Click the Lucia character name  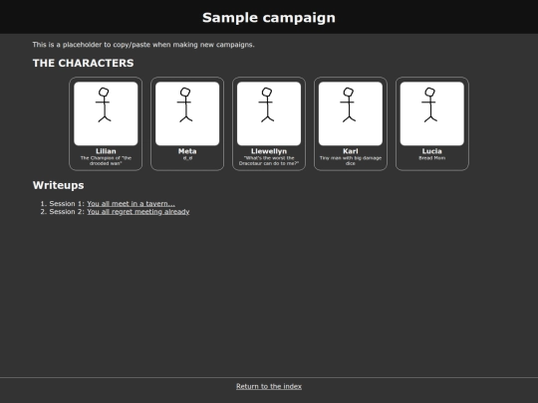click(x=432, y=151)
